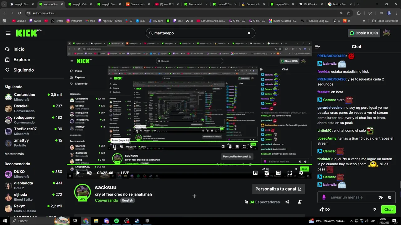Click the green Chat send button
The image size is (401, 225).
click(x=388, y=209)
